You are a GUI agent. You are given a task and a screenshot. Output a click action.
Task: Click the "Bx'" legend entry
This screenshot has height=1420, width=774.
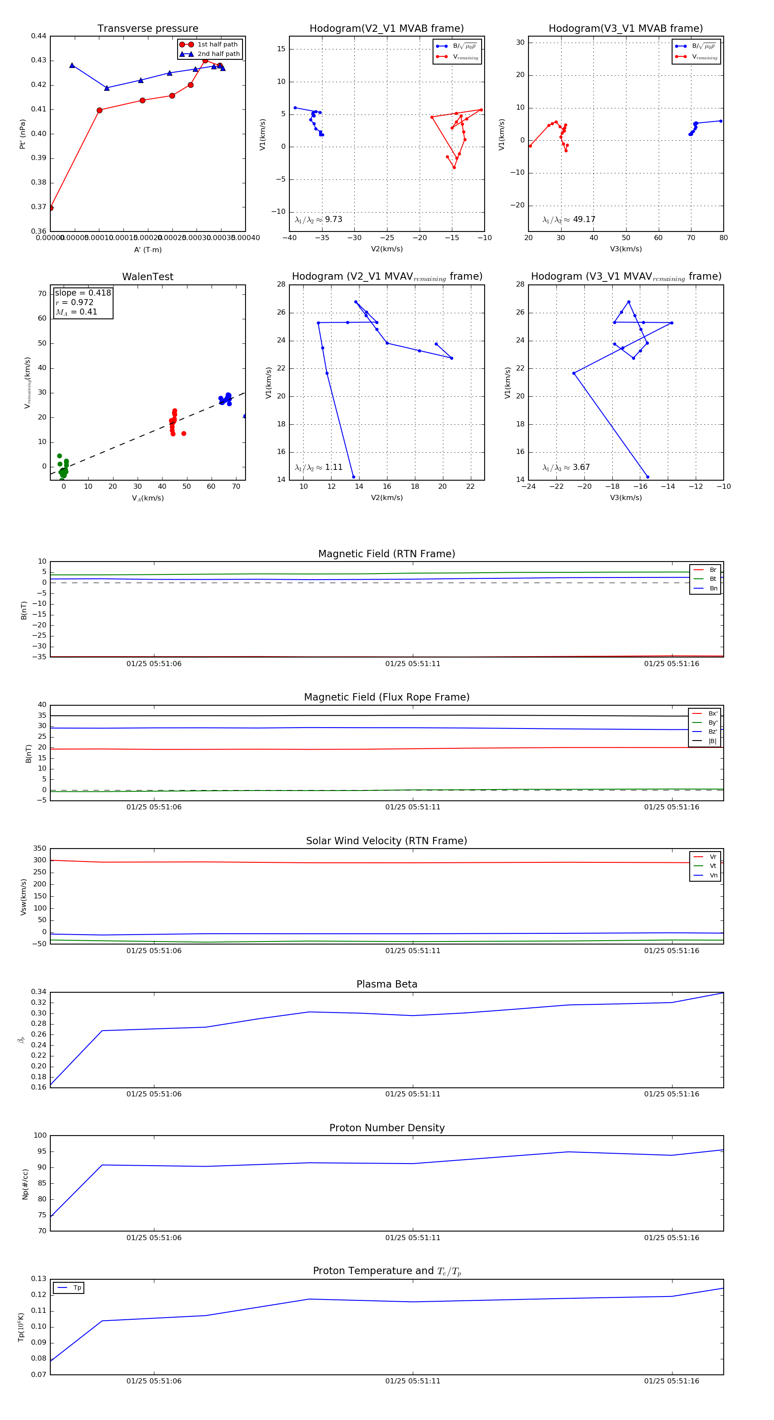705,714
